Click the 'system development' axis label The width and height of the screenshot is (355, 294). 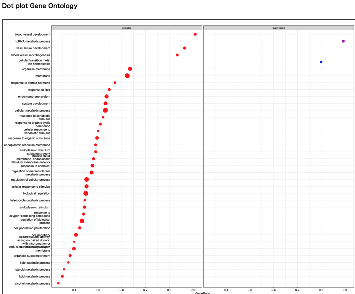click(36, 104)
